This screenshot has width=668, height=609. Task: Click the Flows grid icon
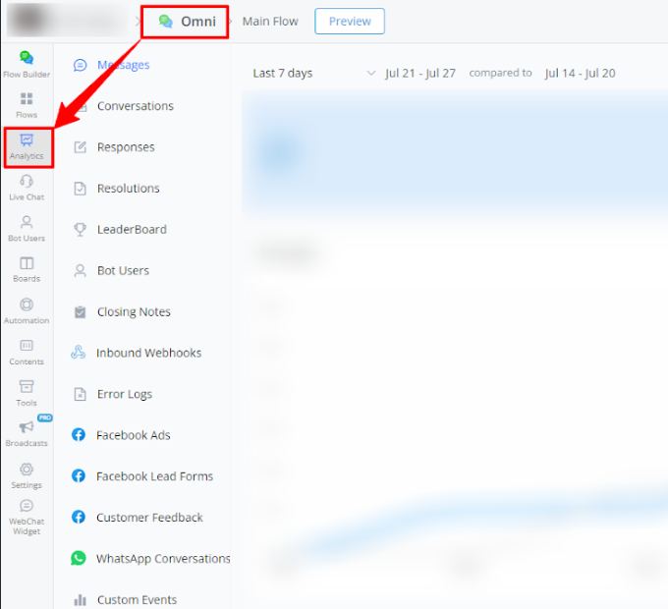pyautogui.click(x=27, y=104)
